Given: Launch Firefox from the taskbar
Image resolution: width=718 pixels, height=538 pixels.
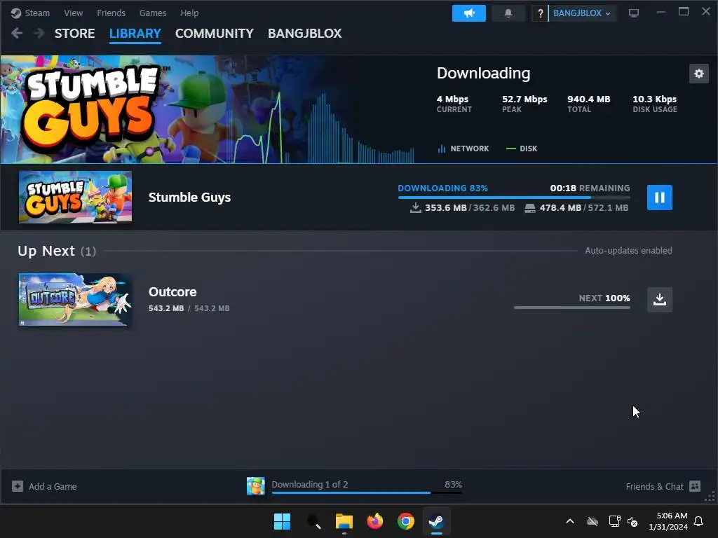Looking at the screenshot, I should (x=375, y=521).
